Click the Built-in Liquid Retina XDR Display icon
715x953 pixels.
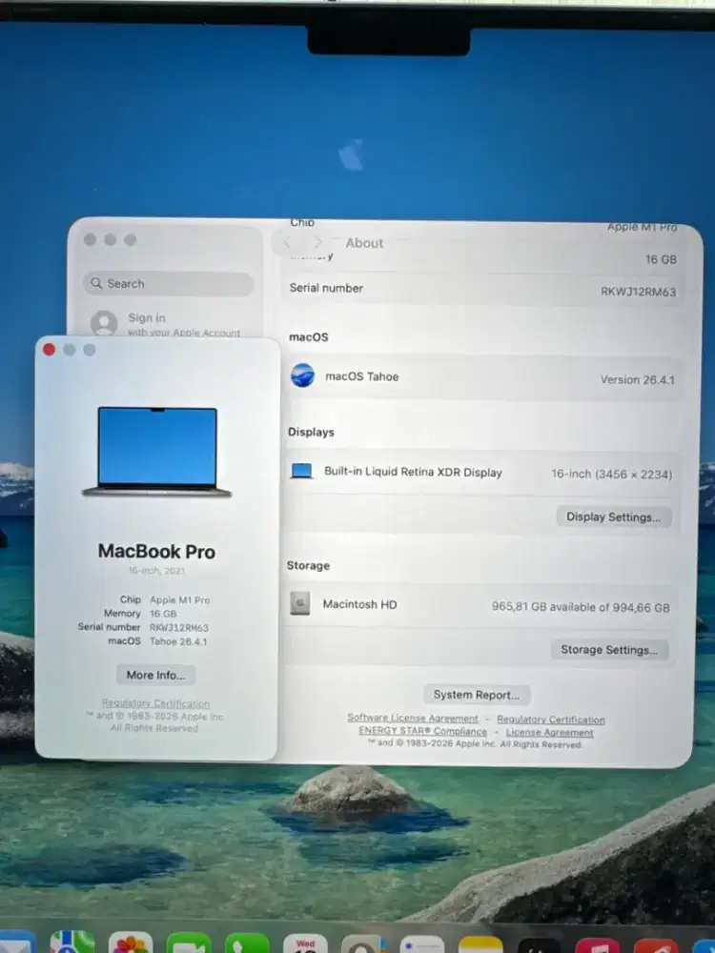click(x=301, y=471)
